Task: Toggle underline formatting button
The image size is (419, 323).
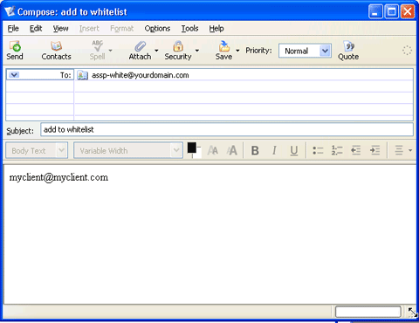Action: coord(294,150)
